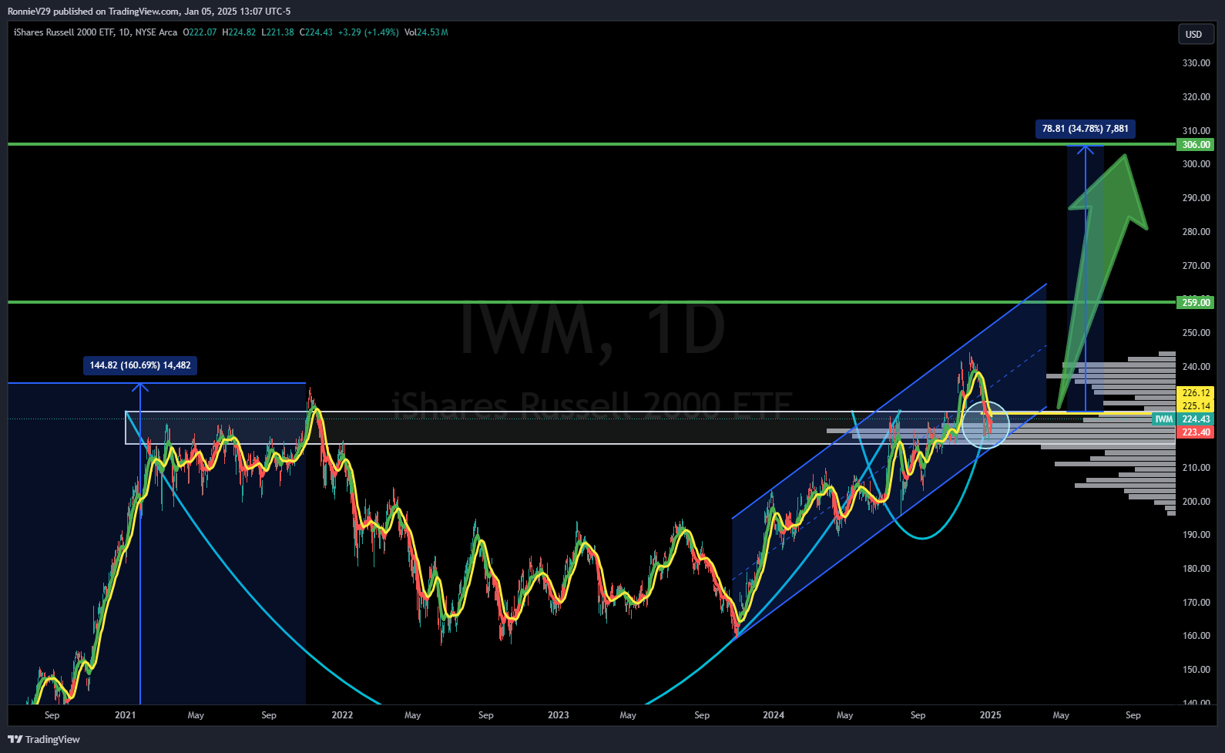Click the +3.29 (+1.49%) change value
The height and width of the screenshot is (753, 1225).
[x=368, y=32]
